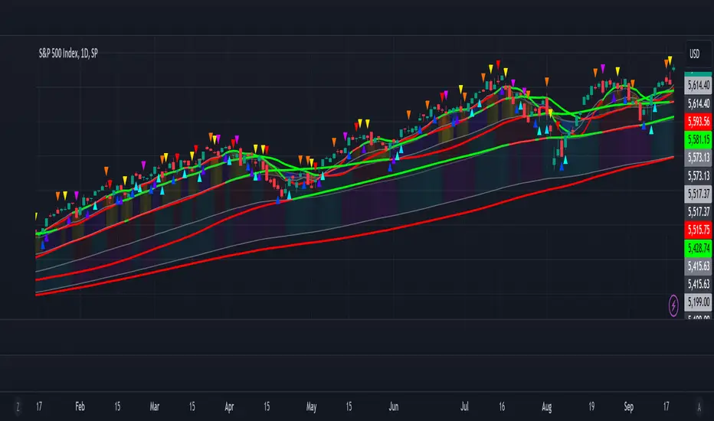Open the USD currency selector
This screenshot has width=714, height=421.
695,54
